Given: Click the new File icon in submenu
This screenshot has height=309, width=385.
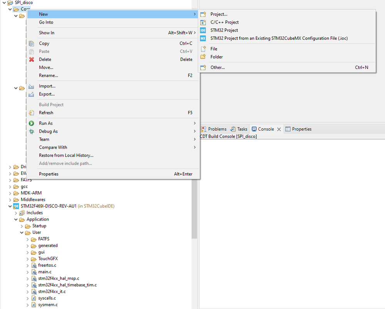Looking at the screenshot, I should tap(203, 49).
